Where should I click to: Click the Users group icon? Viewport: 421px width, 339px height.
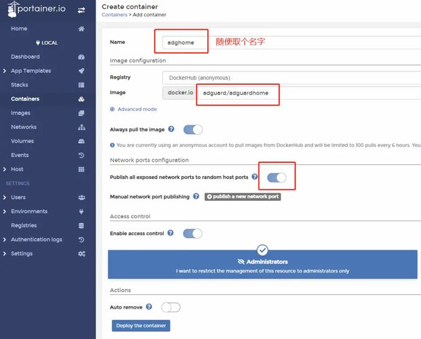pos(81,198)
